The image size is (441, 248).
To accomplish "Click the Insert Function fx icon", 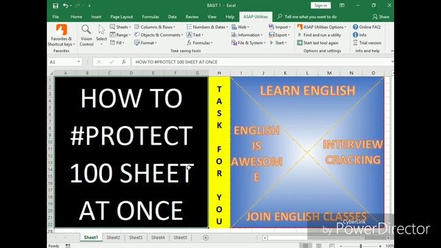I will pyautogui.click(x=124, y=62).
